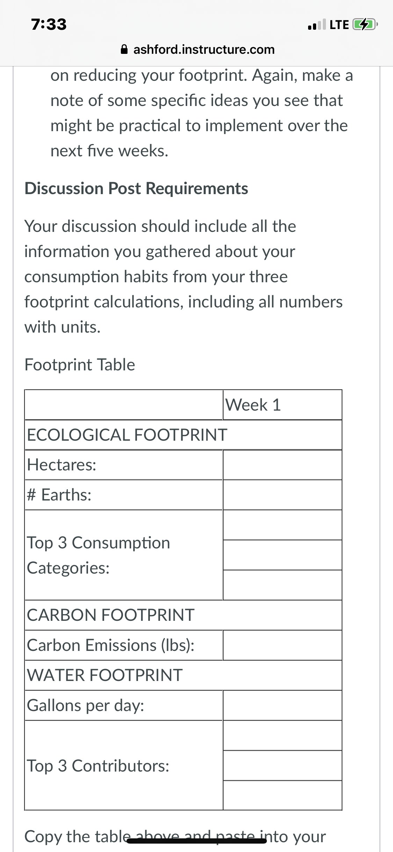Tap the ECOLOGICAL FOOTPRINT section row

(x=183, y=435)
